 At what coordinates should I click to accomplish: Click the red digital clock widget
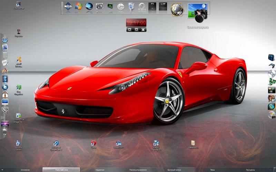click(x=136, y=23)
